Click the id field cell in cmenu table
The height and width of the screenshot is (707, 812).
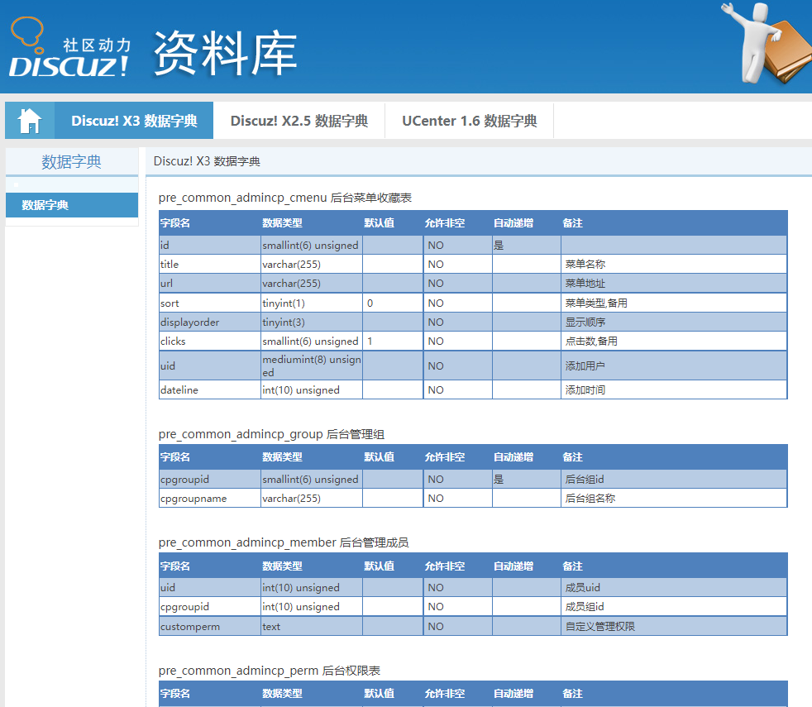point(210,245)
